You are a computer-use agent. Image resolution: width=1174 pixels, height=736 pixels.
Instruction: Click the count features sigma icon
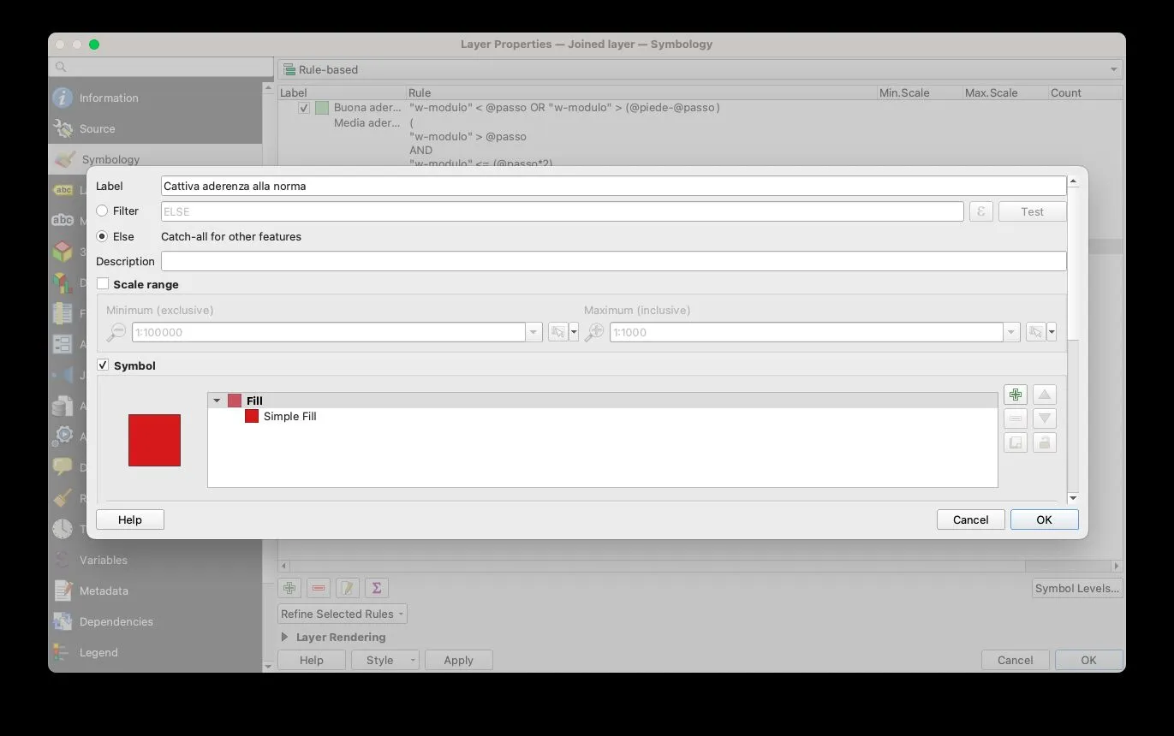[376, 588]
